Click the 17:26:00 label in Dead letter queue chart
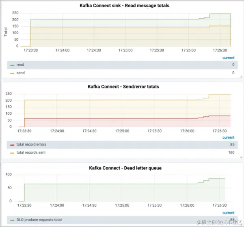Viewport: 244px width, 227px height. [x=187, y=206]
